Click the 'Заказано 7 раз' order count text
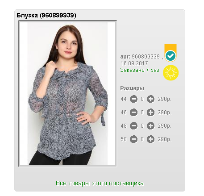 tap(140, 70)
